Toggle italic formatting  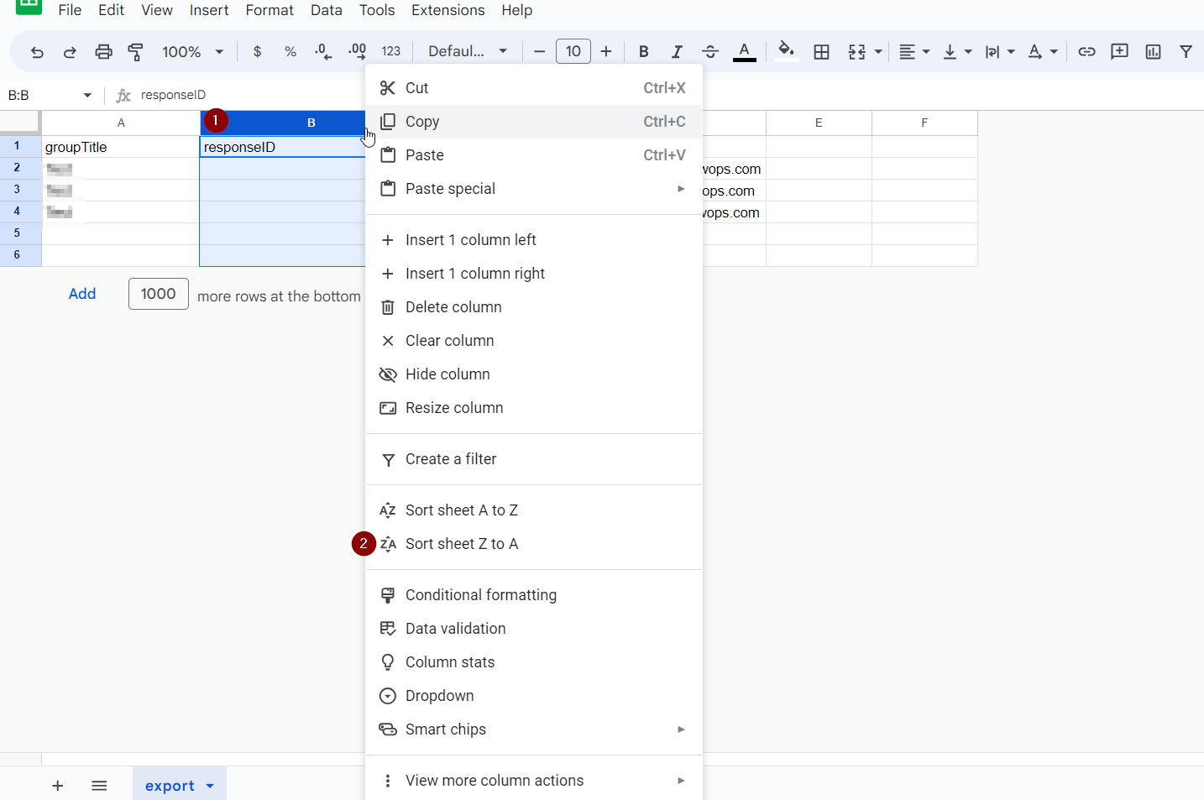(677, 51)
